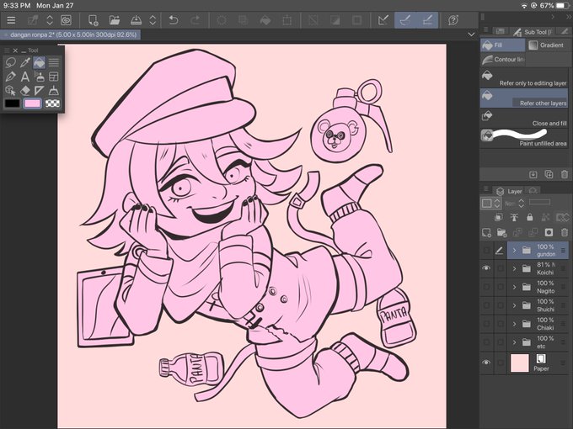Select the Lasso selection tool
This screenshot has height=429, width=573.
tap(11, 62)
